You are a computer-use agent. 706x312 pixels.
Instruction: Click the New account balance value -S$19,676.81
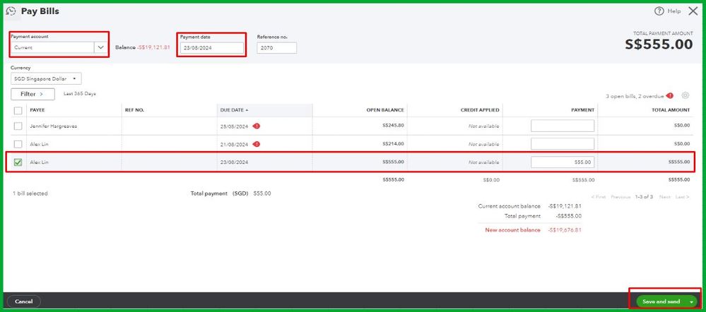point(565,229)
